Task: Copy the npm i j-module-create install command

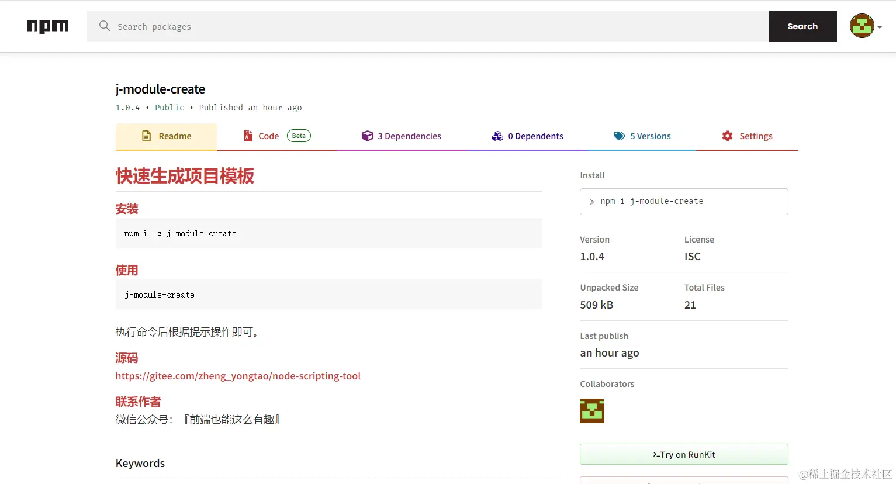Action: click(684, 202)
